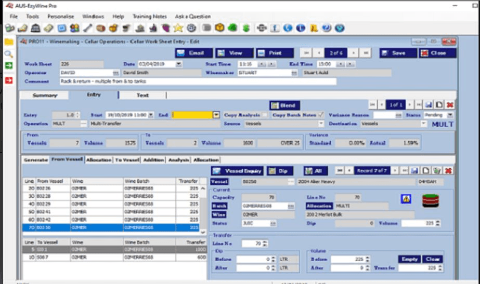The height and width of the screenshot is (284, 480).
Task: Switch to the Text tab
Action: [142, 96]
